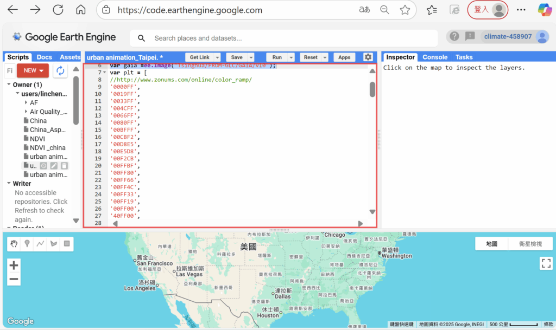Open the NDVI _china script
This screenshot has width=556, height=330.
48,147
